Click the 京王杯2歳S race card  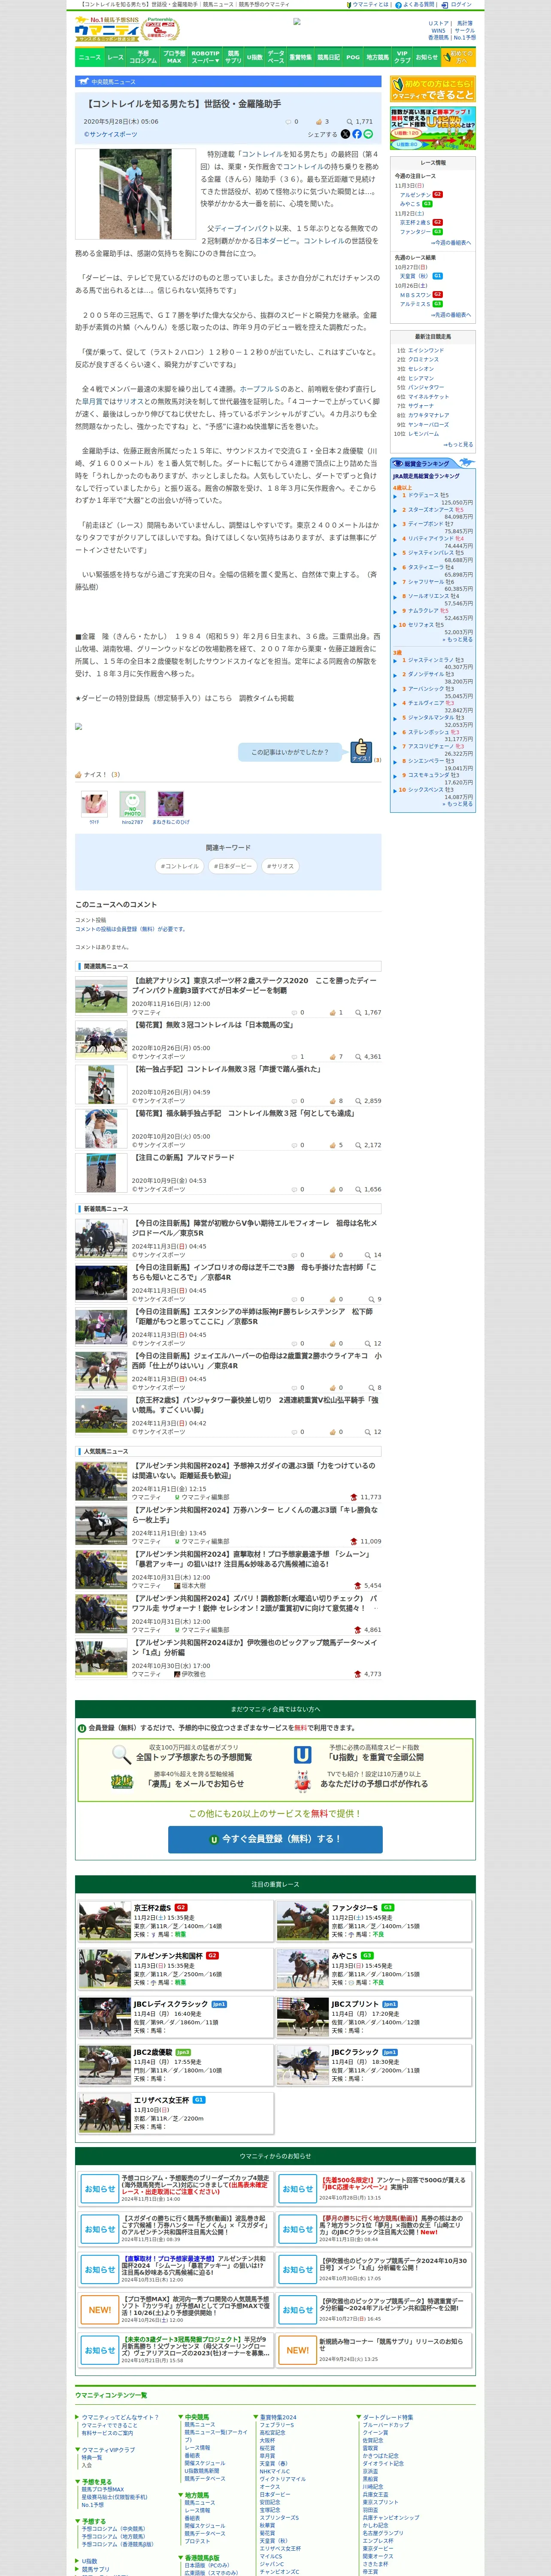click(x=175, y=1921)
